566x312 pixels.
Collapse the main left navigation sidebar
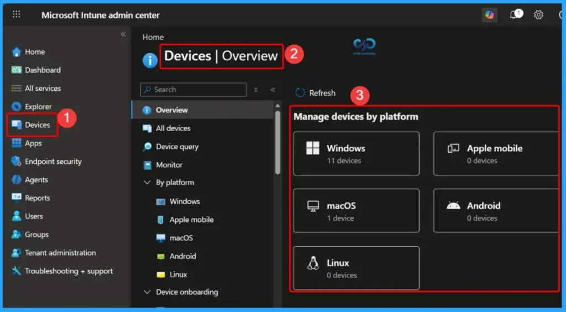[123, 34]
